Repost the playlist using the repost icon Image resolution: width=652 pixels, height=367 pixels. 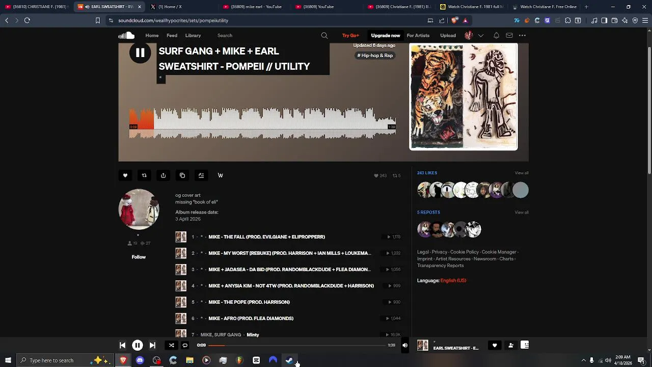(144, 175)
